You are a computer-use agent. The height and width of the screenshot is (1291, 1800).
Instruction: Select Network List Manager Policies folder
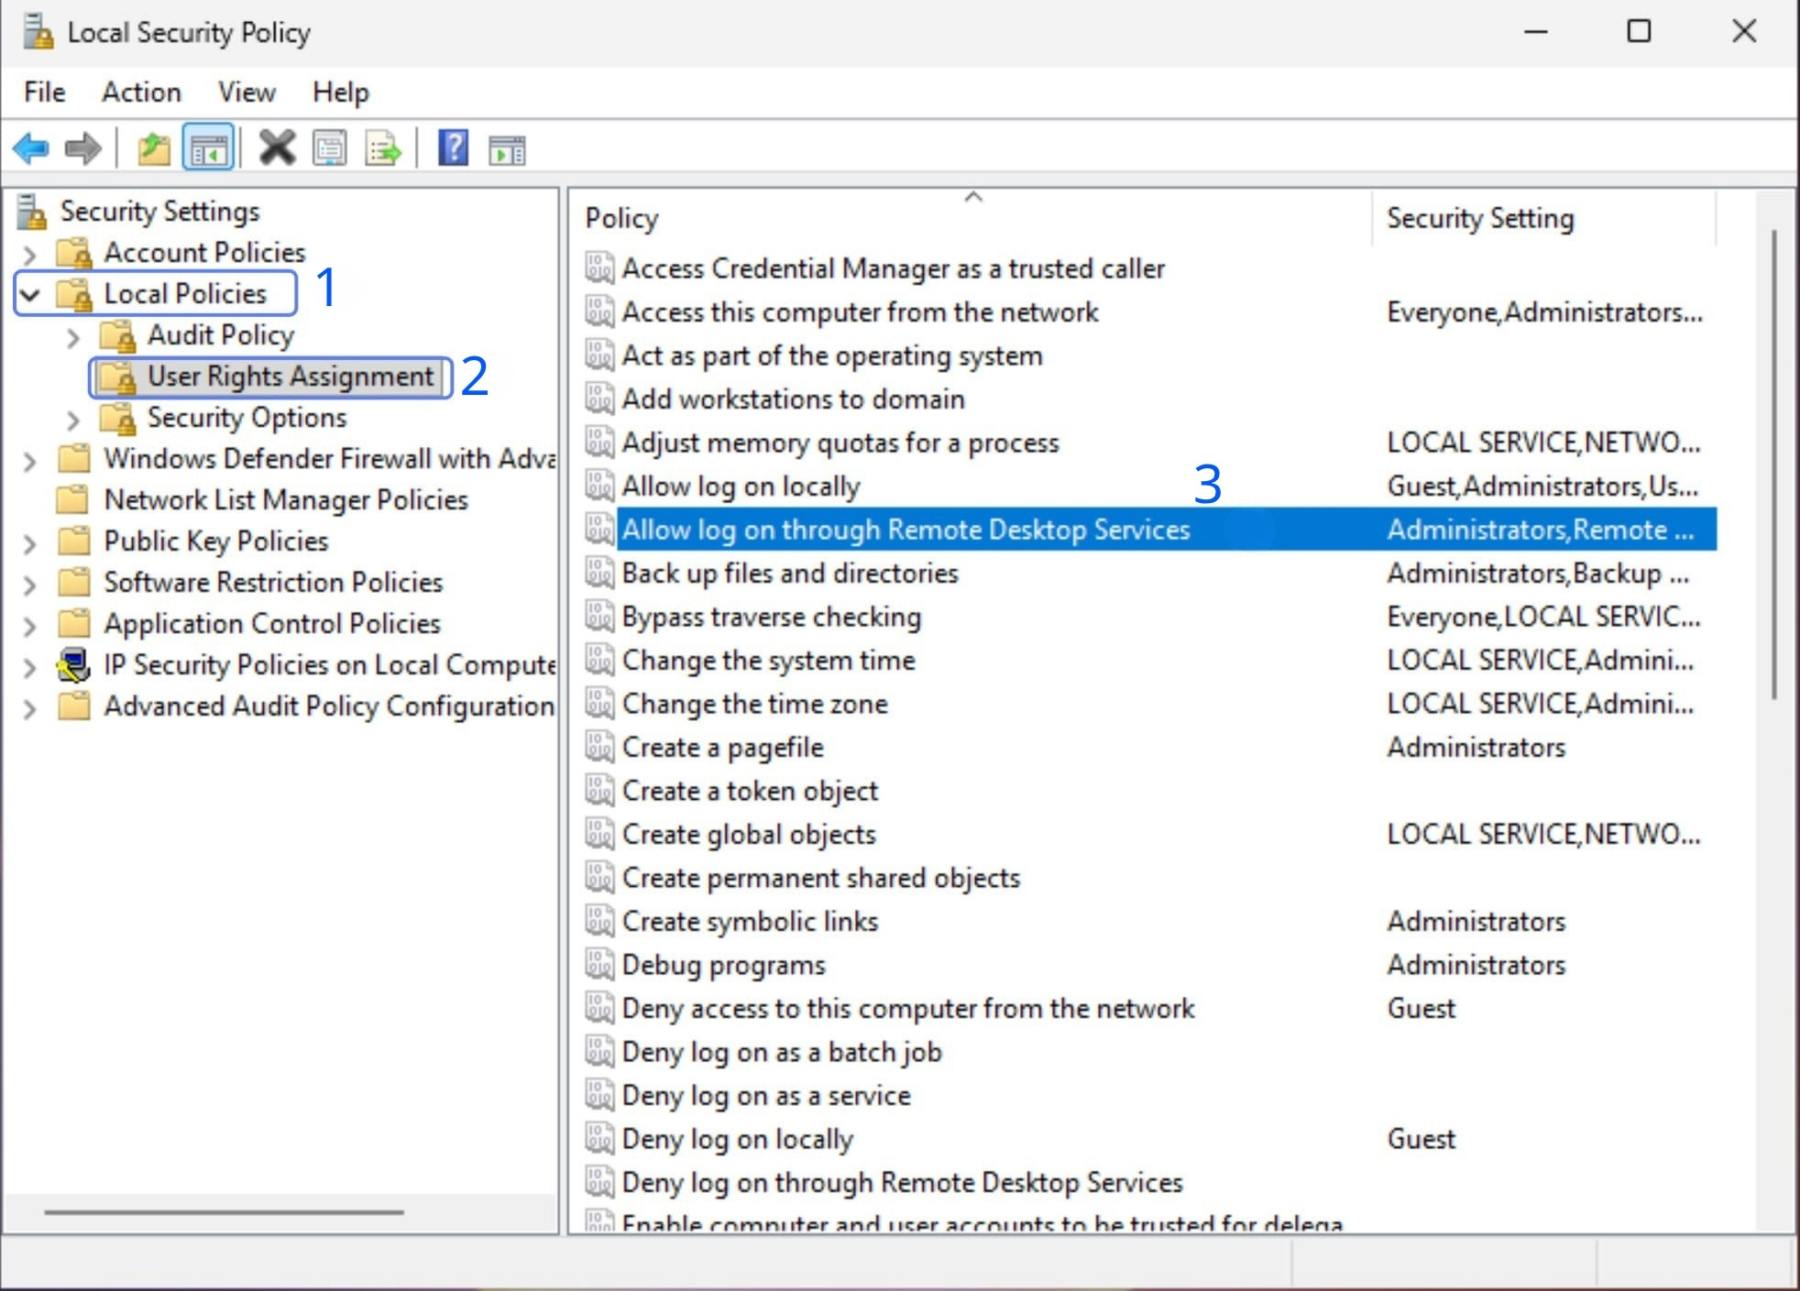285,500
